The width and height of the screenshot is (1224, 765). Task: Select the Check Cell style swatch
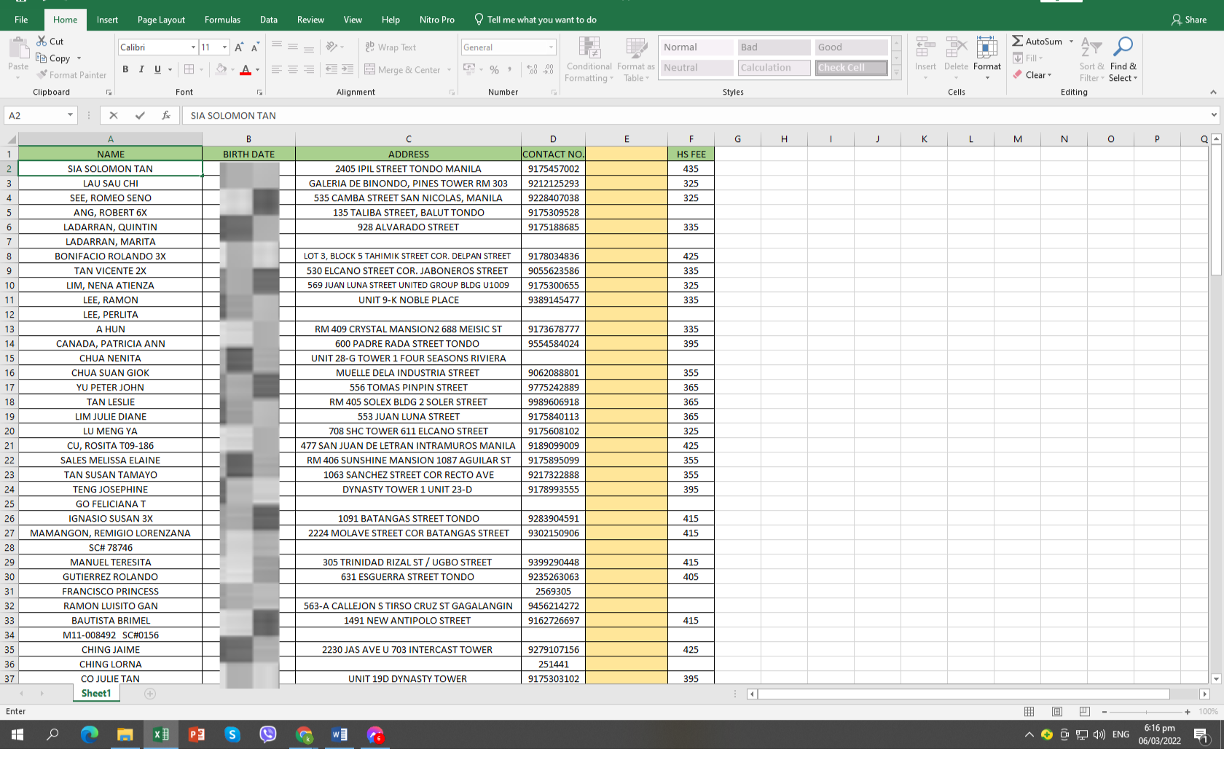click(851, 68)
